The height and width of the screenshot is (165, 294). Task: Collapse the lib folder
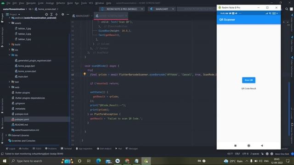pos(9,55)
